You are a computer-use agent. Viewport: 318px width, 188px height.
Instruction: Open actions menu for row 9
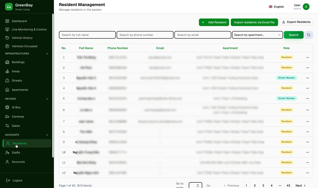(308, 142)
